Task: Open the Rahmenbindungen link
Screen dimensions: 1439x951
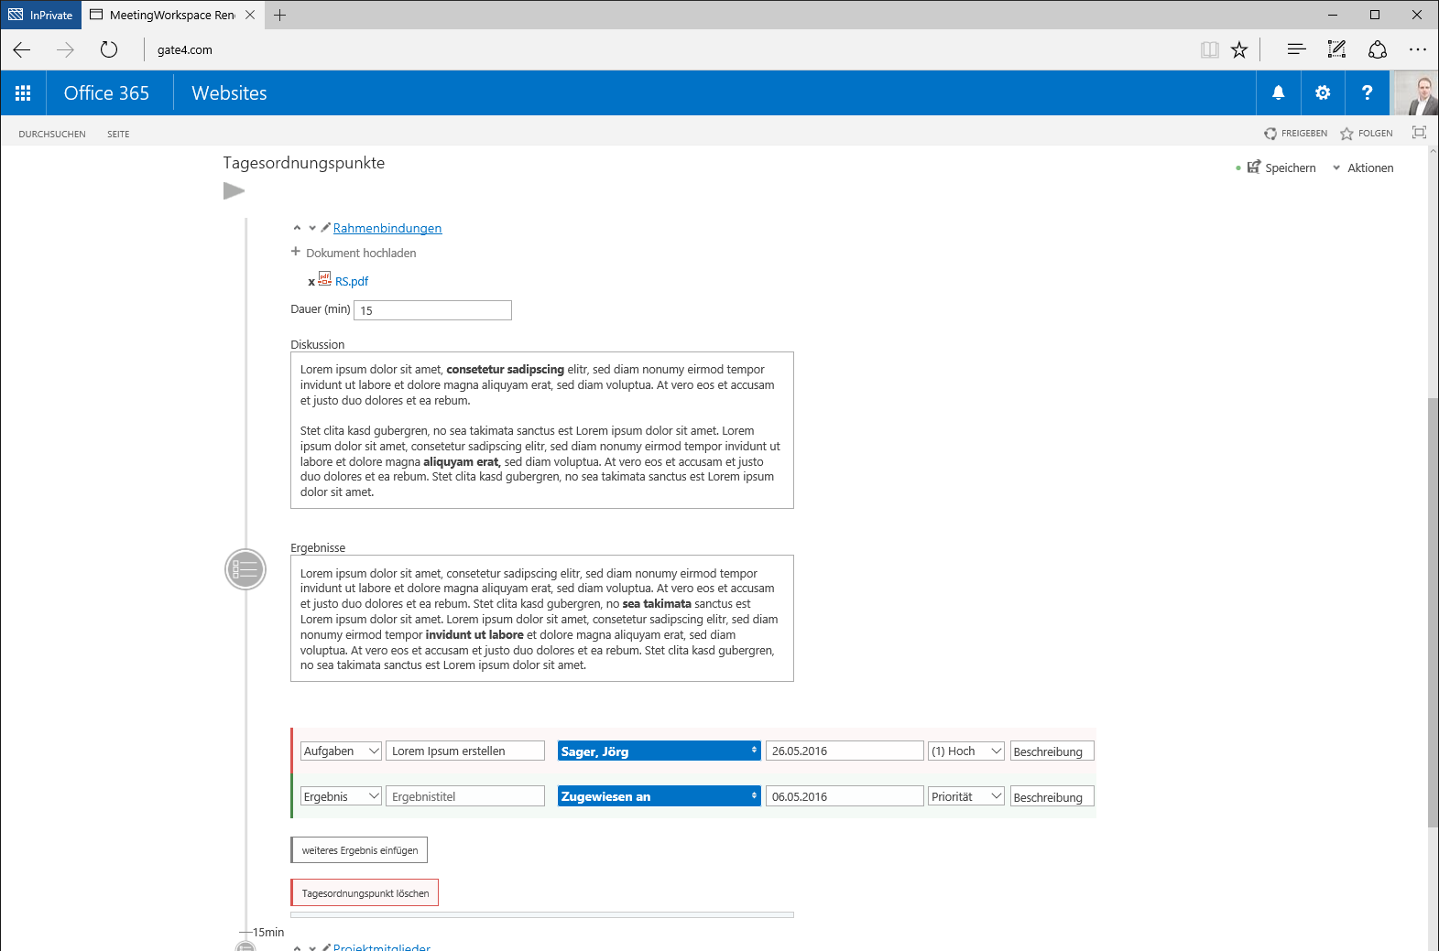Action: pyautogui.click(x=387, y=228)
